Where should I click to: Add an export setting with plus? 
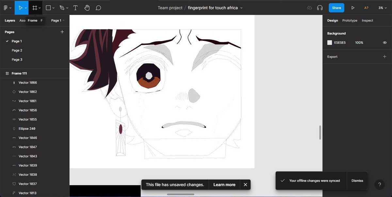384,57
